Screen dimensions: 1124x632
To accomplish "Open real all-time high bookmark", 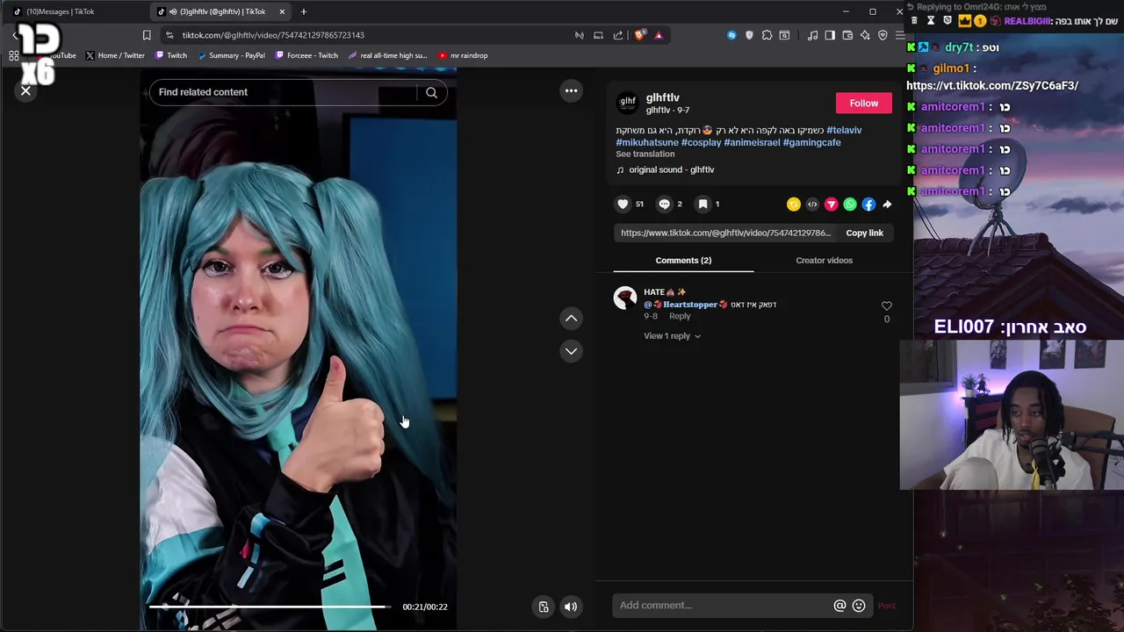I will (x=387, y=55).
